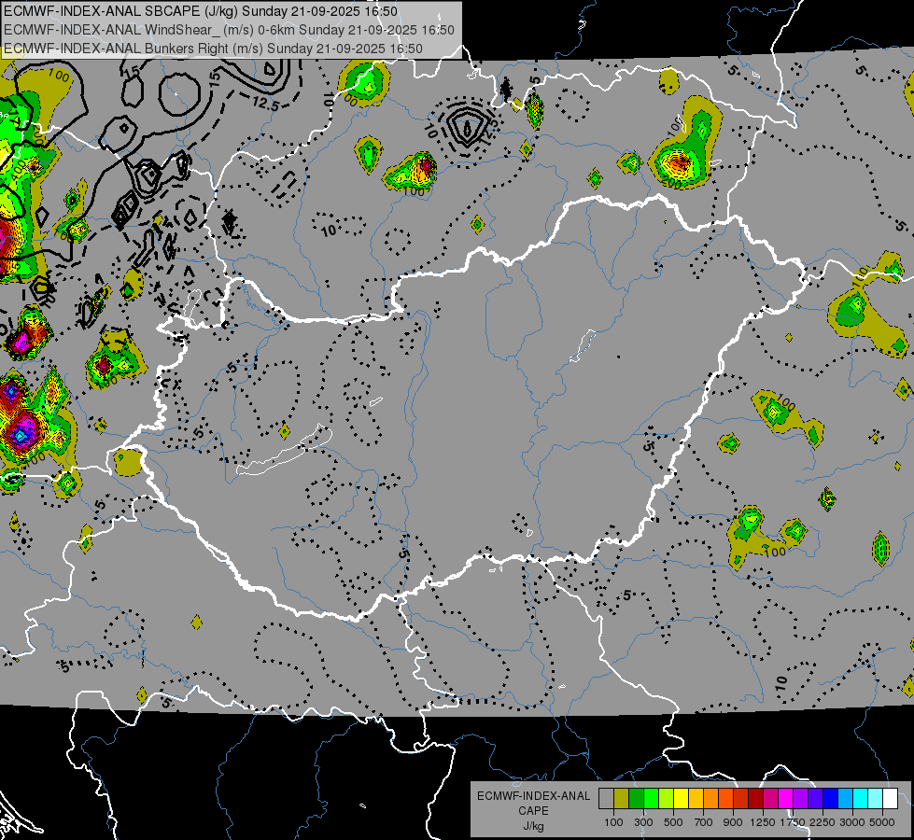Click the legend value 700
Viewport: 914px width, 840px height.
(x=704, y=822)
